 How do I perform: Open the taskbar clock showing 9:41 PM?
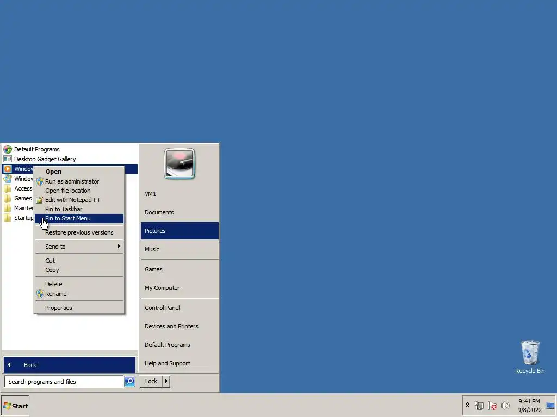click(529, 406)
